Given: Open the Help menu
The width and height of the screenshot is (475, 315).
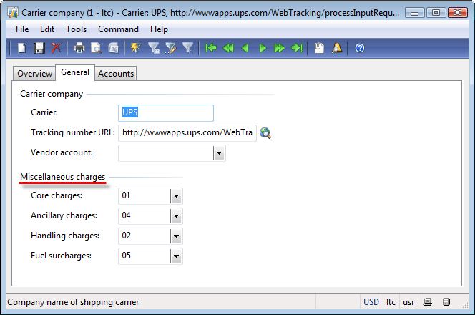Looking at the screenshot, I should click(x=159, y=29).
